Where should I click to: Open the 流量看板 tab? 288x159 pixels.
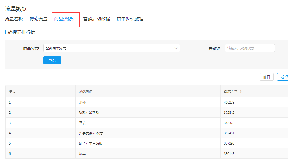[x=14, y=19]
